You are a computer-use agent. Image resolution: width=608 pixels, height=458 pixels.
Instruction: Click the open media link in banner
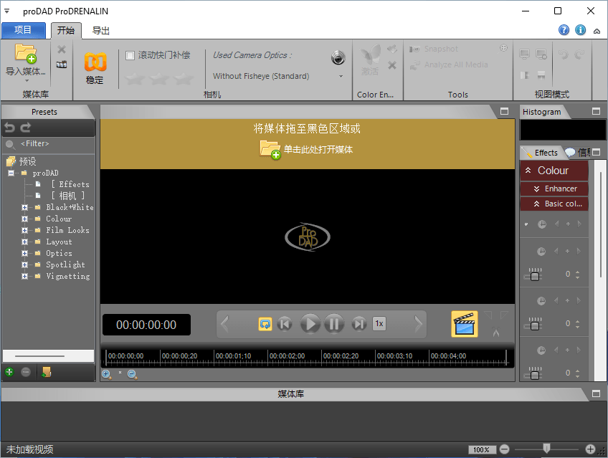click(x=318, y=150)
